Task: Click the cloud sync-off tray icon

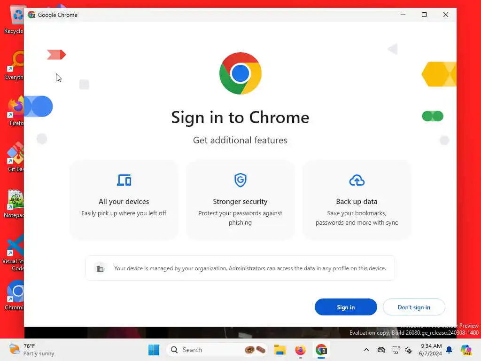Action: point(381,350)
